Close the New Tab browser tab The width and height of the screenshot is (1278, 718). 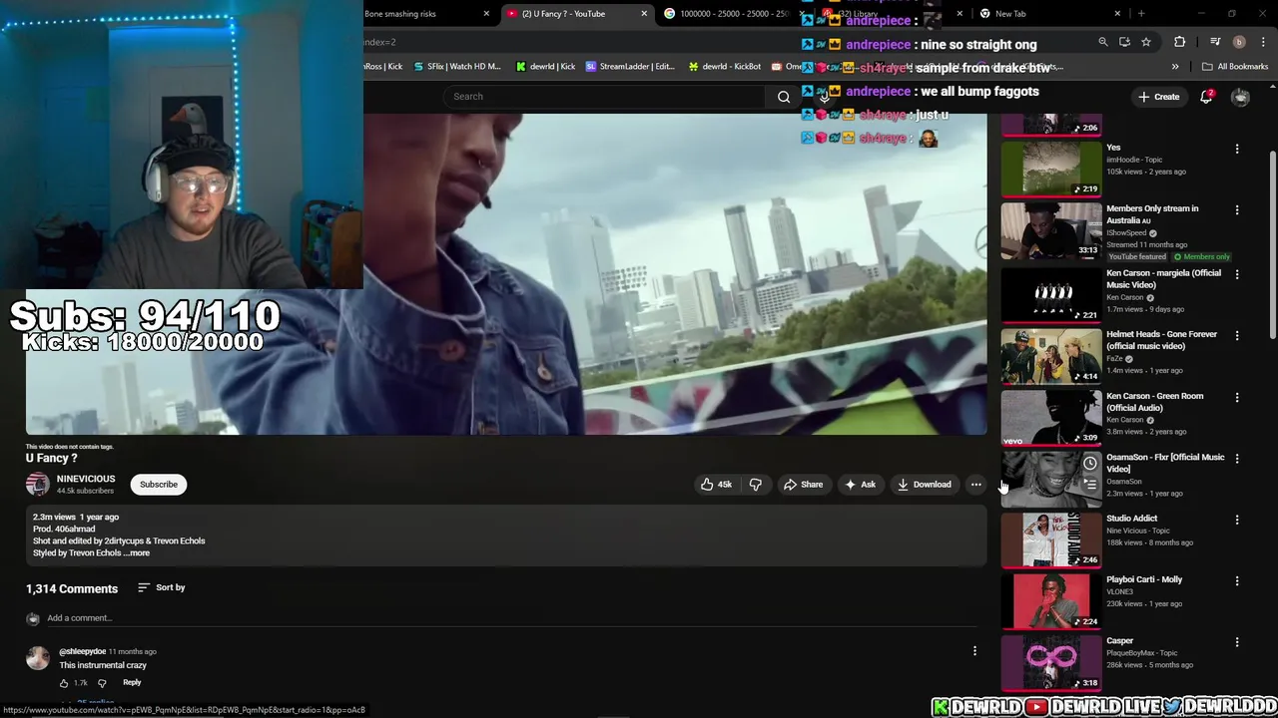(1116, 14)
